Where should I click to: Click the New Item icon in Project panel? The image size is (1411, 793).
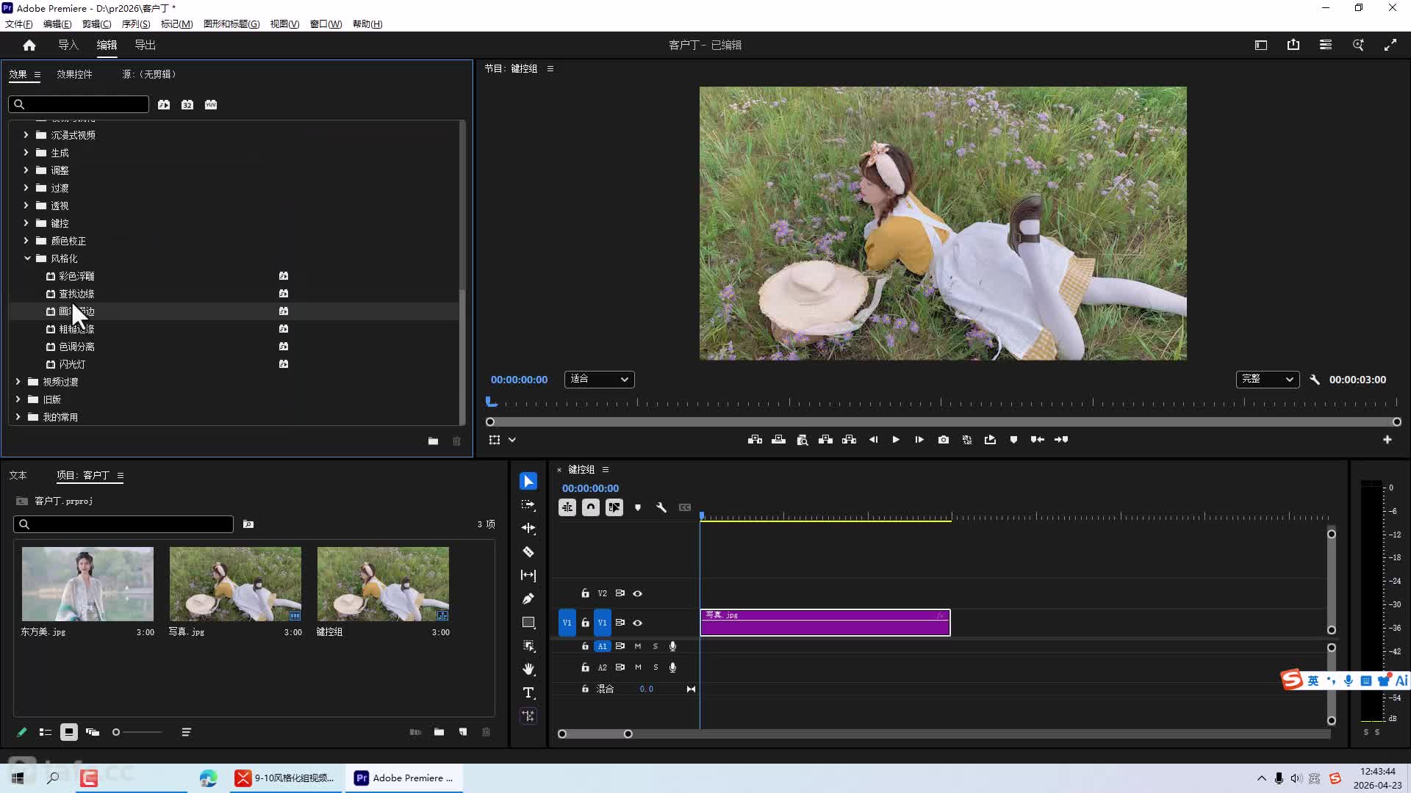click(x=462, y=732)
